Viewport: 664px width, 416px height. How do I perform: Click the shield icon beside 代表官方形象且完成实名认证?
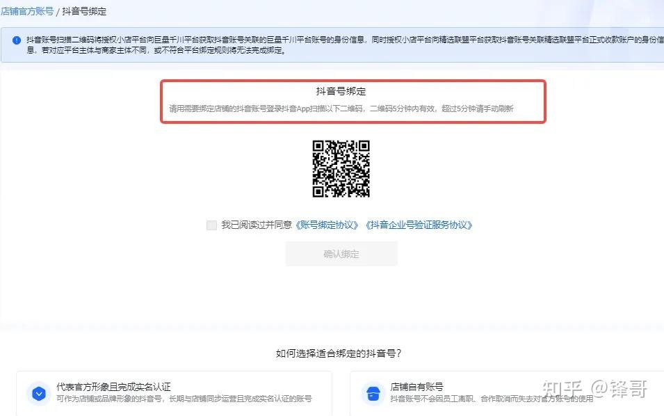click(x=39, y=394)
